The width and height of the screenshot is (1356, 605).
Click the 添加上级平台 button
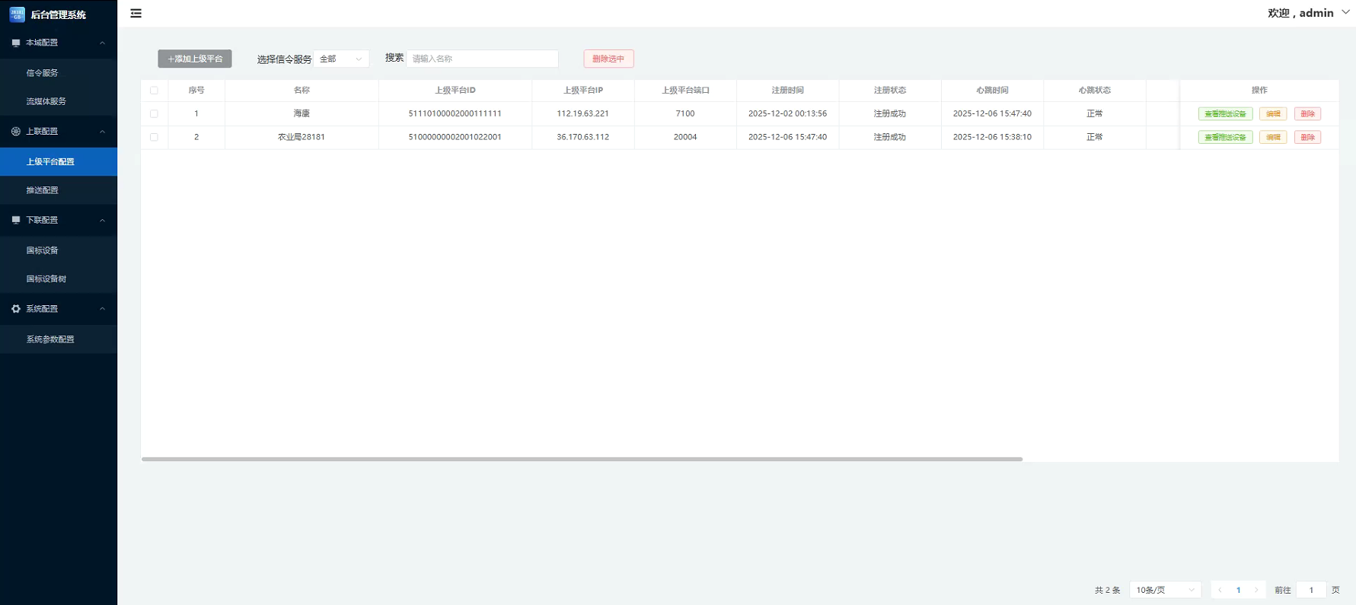click(x=195, y=59)
